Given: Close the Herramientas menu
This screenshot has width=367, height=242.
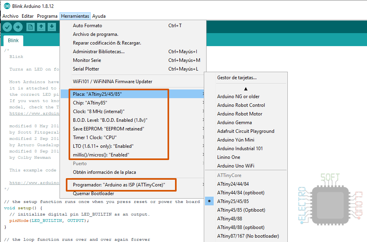Looking at the screenshot, I should [75, 16].
